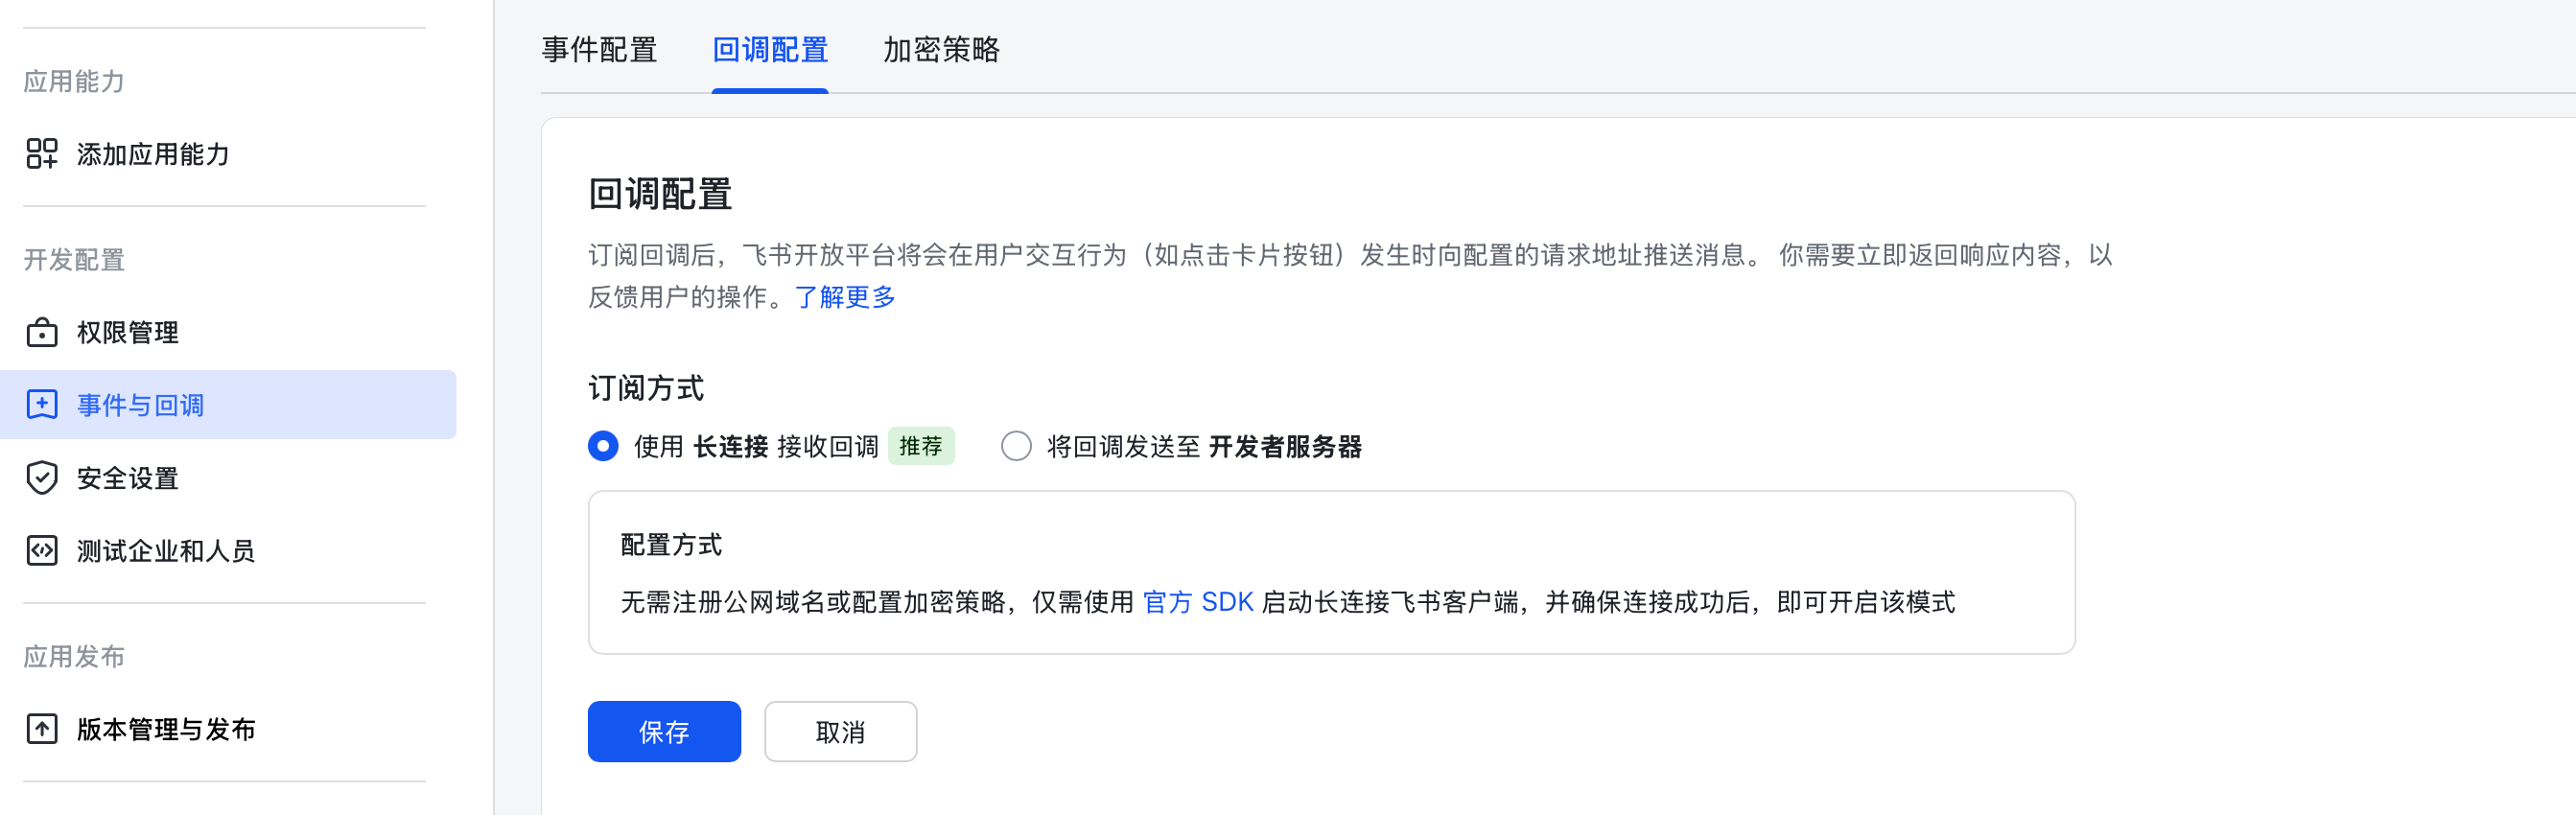The height and width of the screenshot is (815, 2576).
Task: Click the add app capability grid icon
Action: (x=42, y=154)
